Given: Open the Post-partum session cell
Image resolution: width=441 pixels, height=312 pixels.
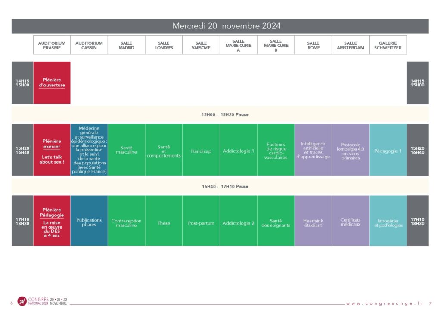Looking at the screenshot, I should pyautogui.click(x=201, y=222).
